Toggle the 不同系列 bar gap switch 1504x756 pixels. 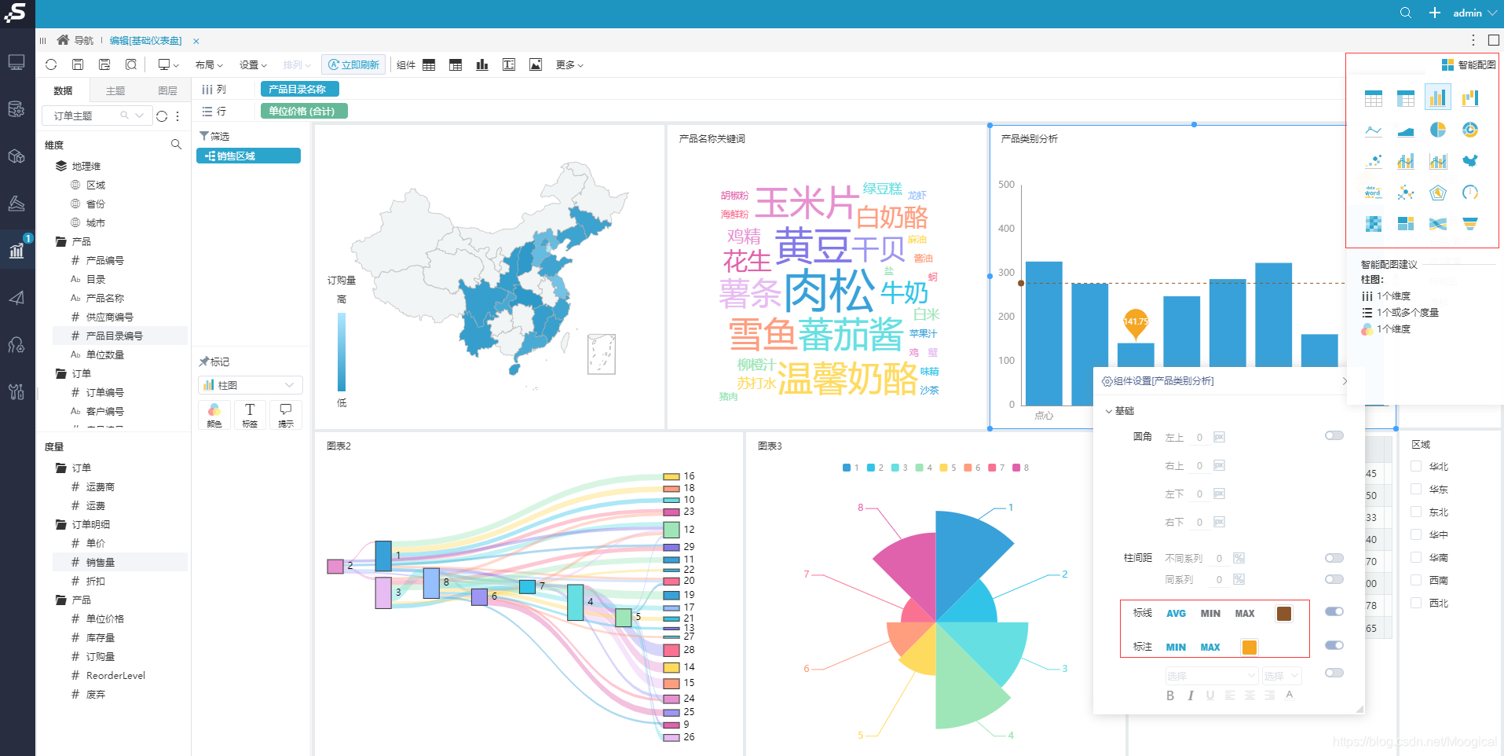click(x=1334, y=558)
